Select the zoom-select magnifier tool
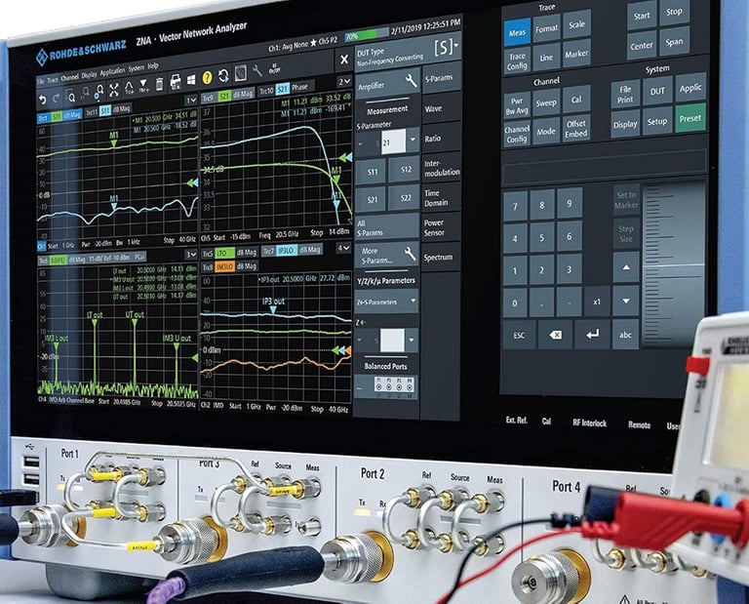749x604 pixels. (x=70, y=97)
